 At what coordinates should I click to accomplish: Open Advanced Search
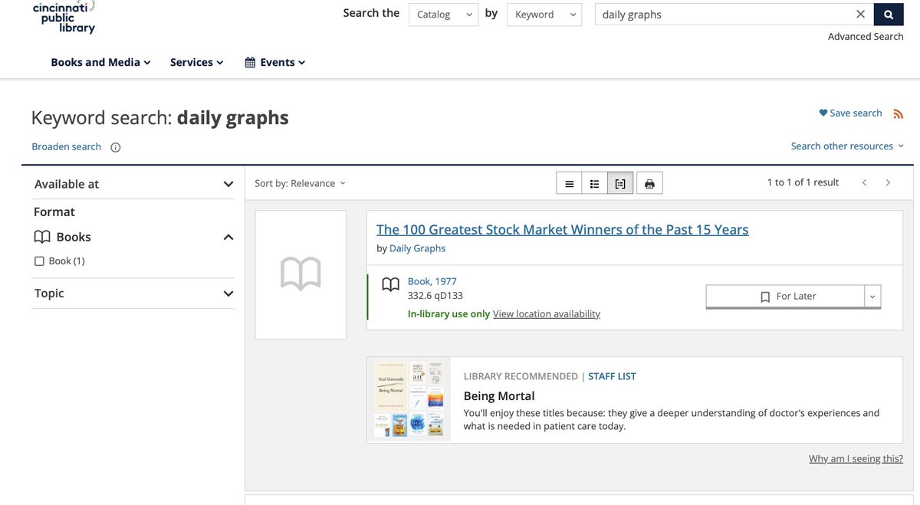866,36
